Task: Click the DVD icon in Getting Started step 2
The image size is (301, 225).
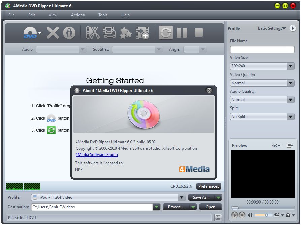Action: [51, 118]
